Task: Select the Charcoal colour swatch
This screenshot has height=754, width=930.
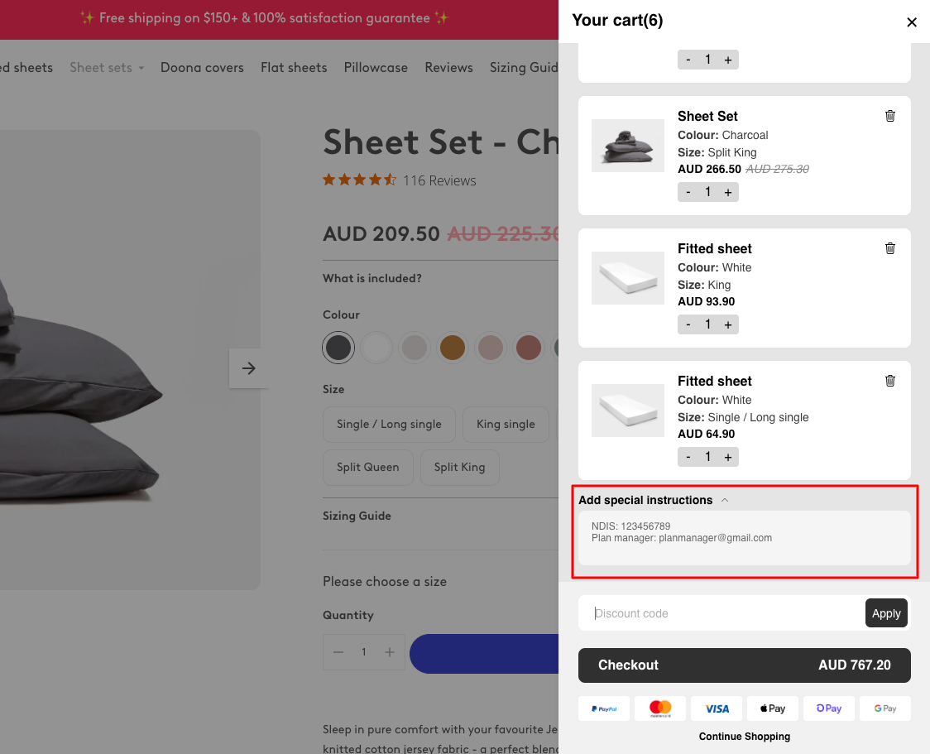Action: pos(338,348)
